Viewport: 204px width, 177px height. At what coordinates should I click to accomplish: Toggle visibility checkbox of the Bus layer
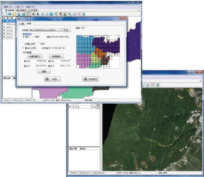click(7, 24)
